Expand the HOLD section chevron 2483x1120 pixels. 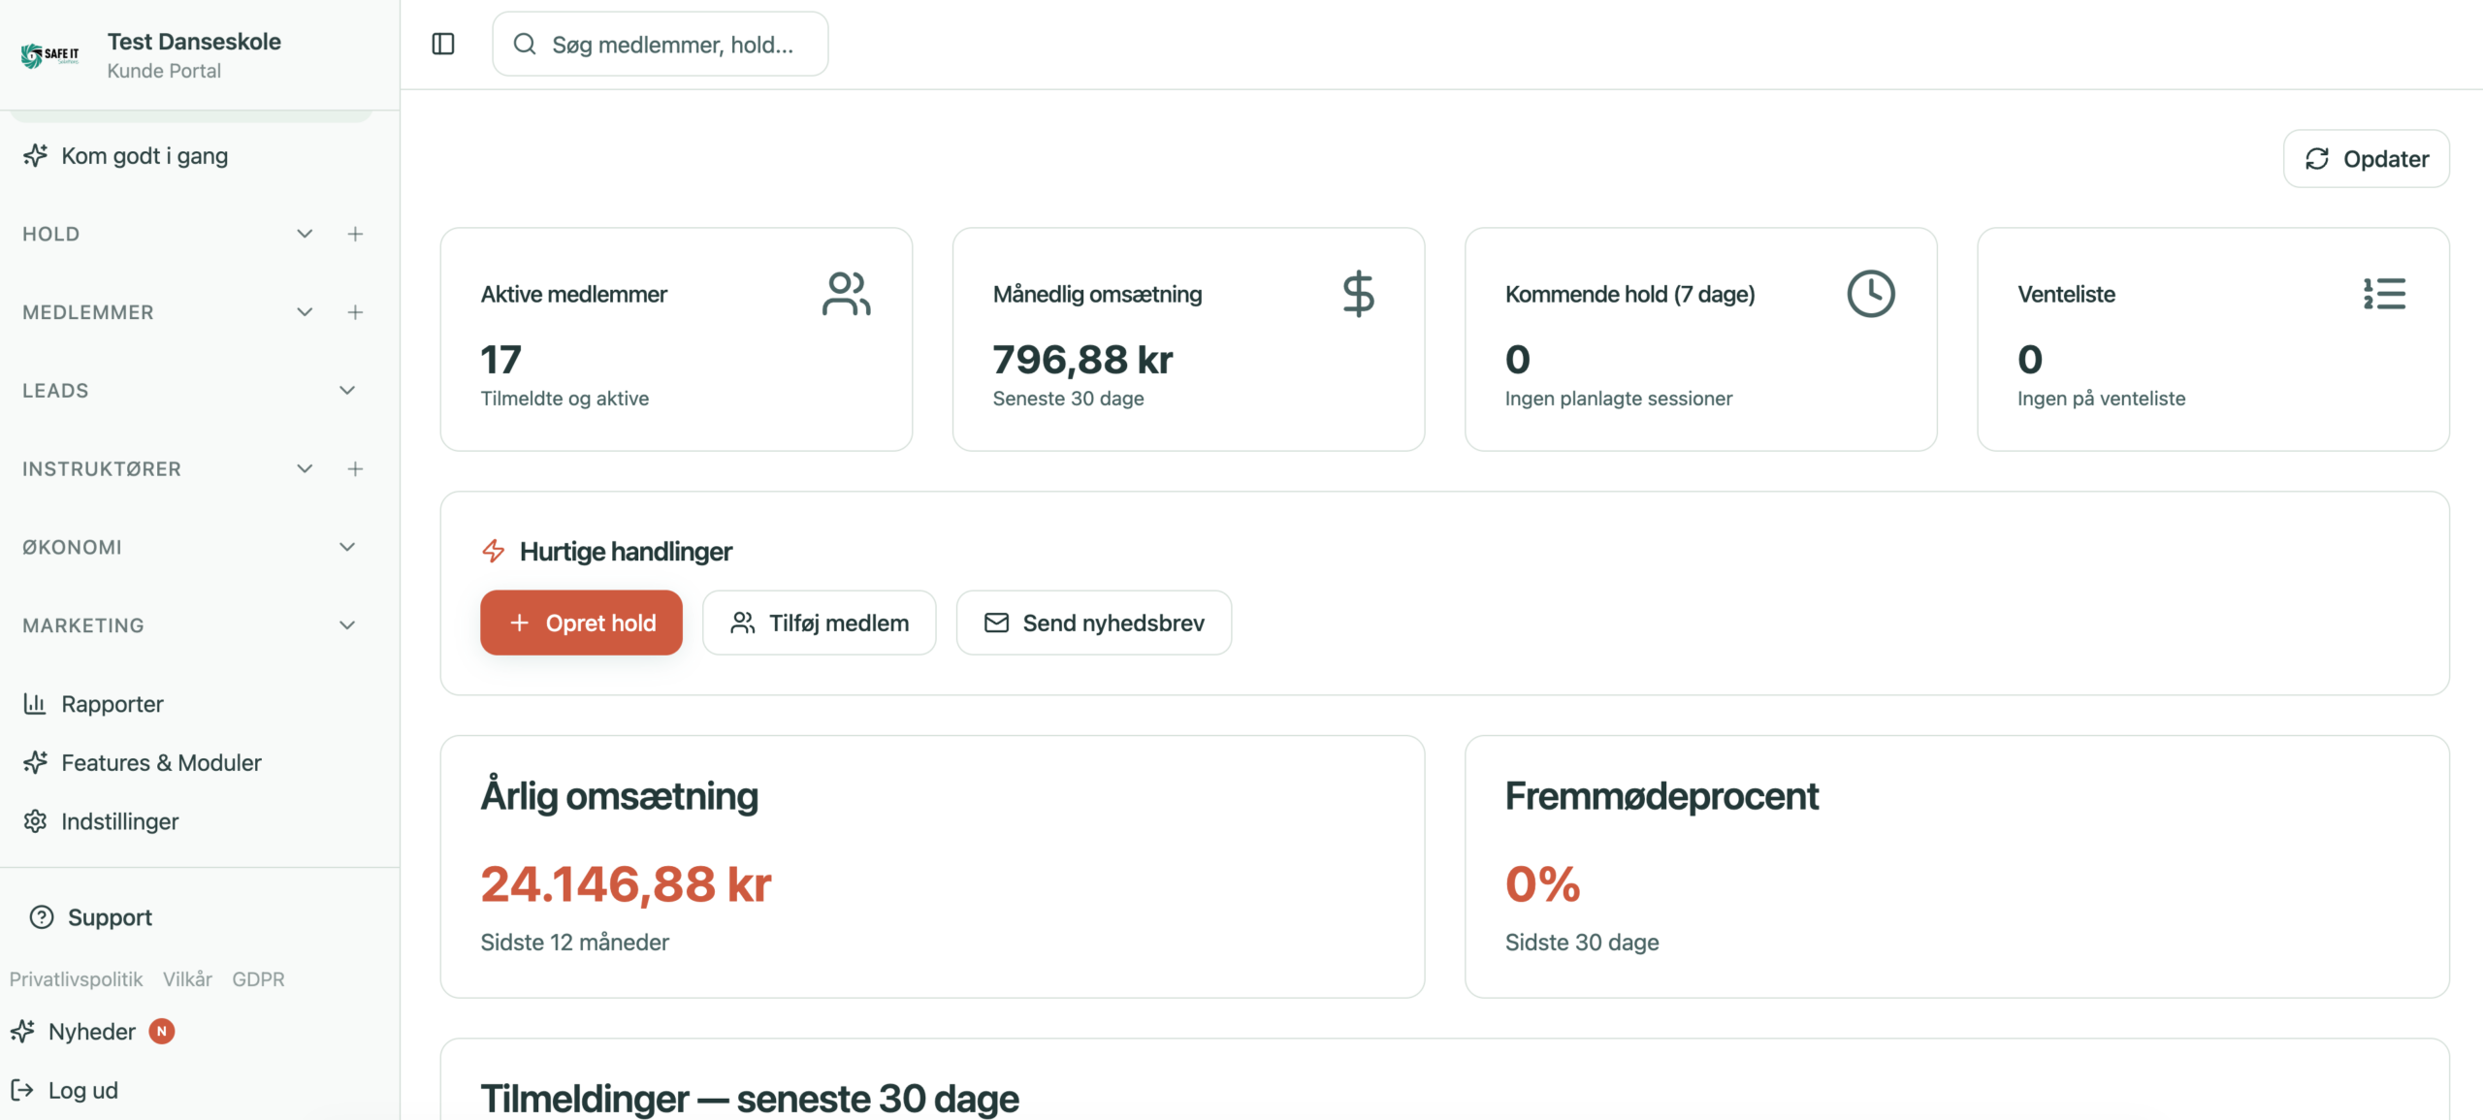pos(305,234)
